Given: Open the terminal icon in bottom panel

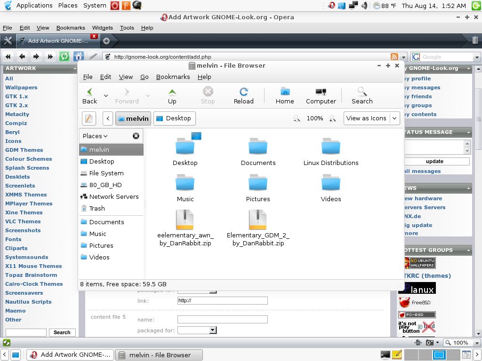Looking at the screenshot, I should 385,355.
